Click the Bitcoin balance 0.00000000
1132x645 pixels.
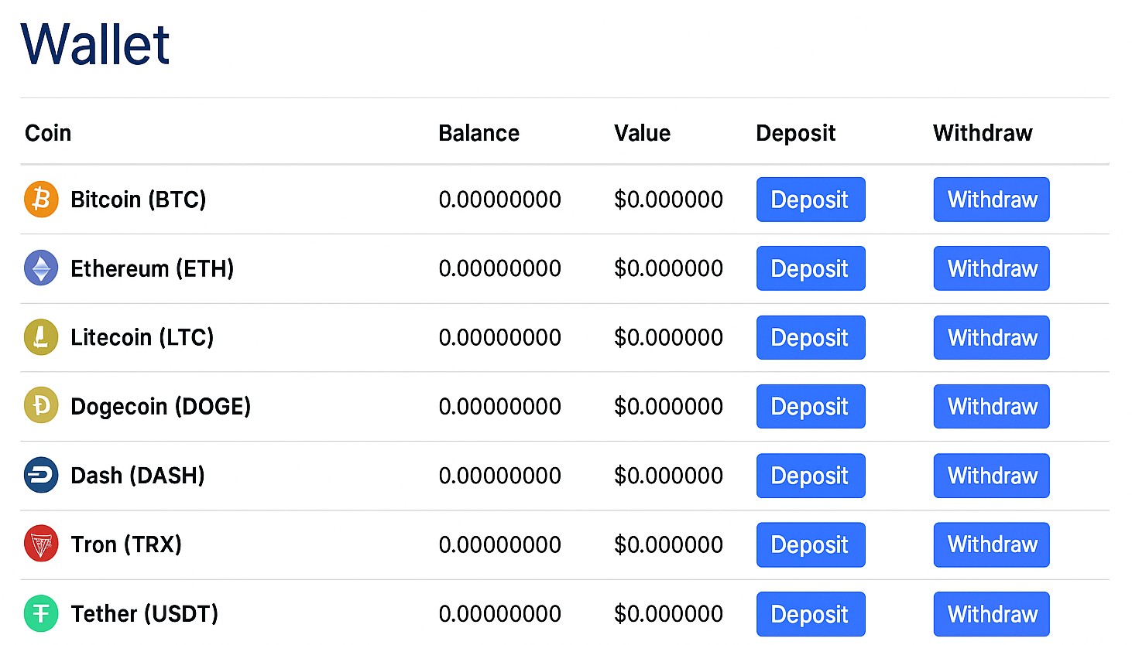(499, 200)
